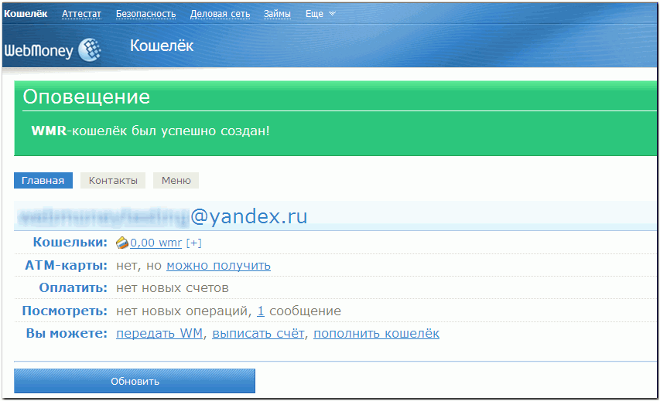Click the выписать счёт link
Viewport: 660px width, 401px height.
click(x=258, y=333)
